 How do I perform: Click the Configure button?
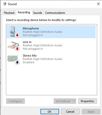pos(15,101)
